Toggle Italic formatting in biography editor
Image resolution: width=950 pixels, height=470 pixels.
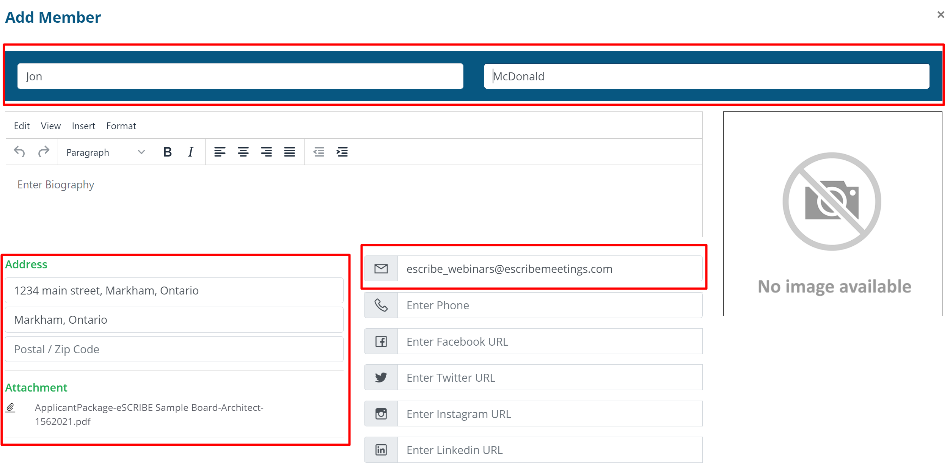(191, 152)
